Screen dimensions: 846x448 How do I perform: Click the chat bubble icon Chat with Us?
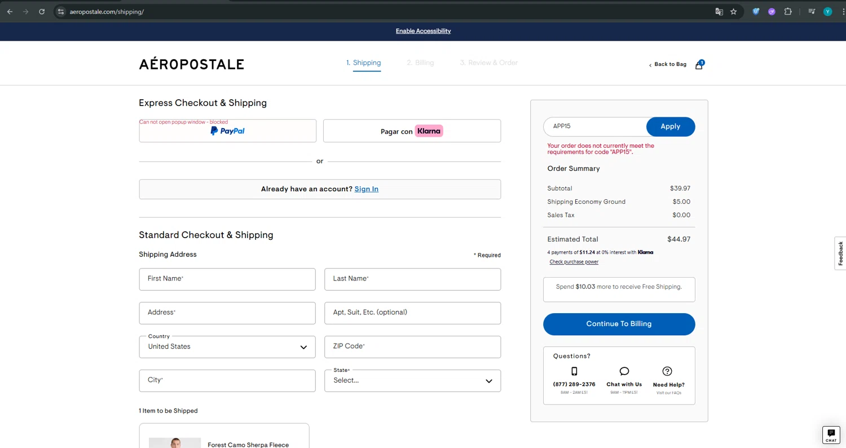click(x=624, y=371)
